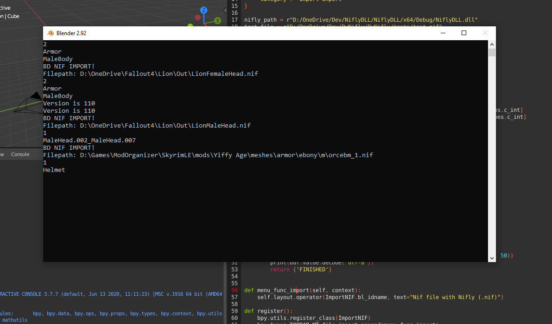Click line number 56 in text editor

235,290
